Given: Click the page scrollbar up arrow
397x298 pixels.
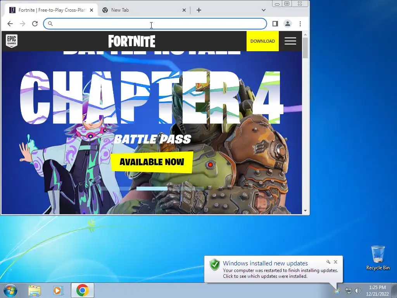Looking at the screenshot, I should (x=306, y=34).
